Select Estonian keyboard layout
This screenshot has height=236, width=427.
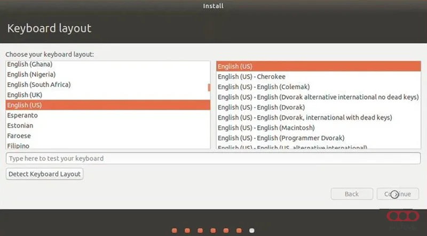[x=20, y=125]
